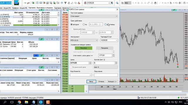
Task: Open the chart-bars icon beside M60
Action: point(122,3)
